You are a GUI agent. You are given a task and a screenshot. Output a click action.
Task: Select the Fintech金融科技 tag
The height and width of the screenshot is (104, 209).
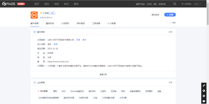pos(77,91)
